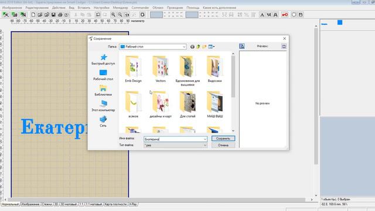Click the Print toolbar icon
375x211 pixels.
coord(60,15)
